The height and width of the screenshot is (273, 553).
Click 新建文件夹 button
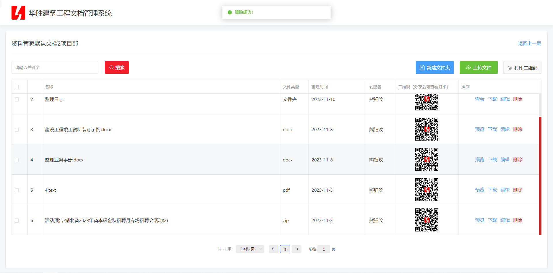(x=435, y=67)
